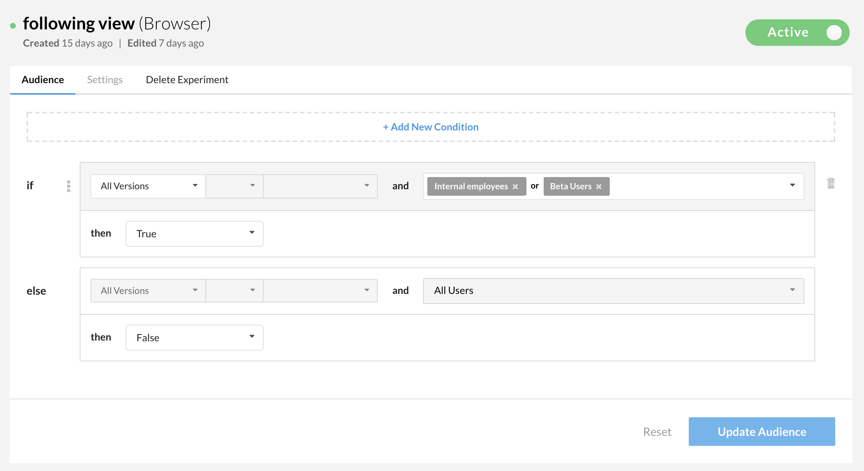
Task: Grab the if condition drag handle
Action: pos(69,186)
